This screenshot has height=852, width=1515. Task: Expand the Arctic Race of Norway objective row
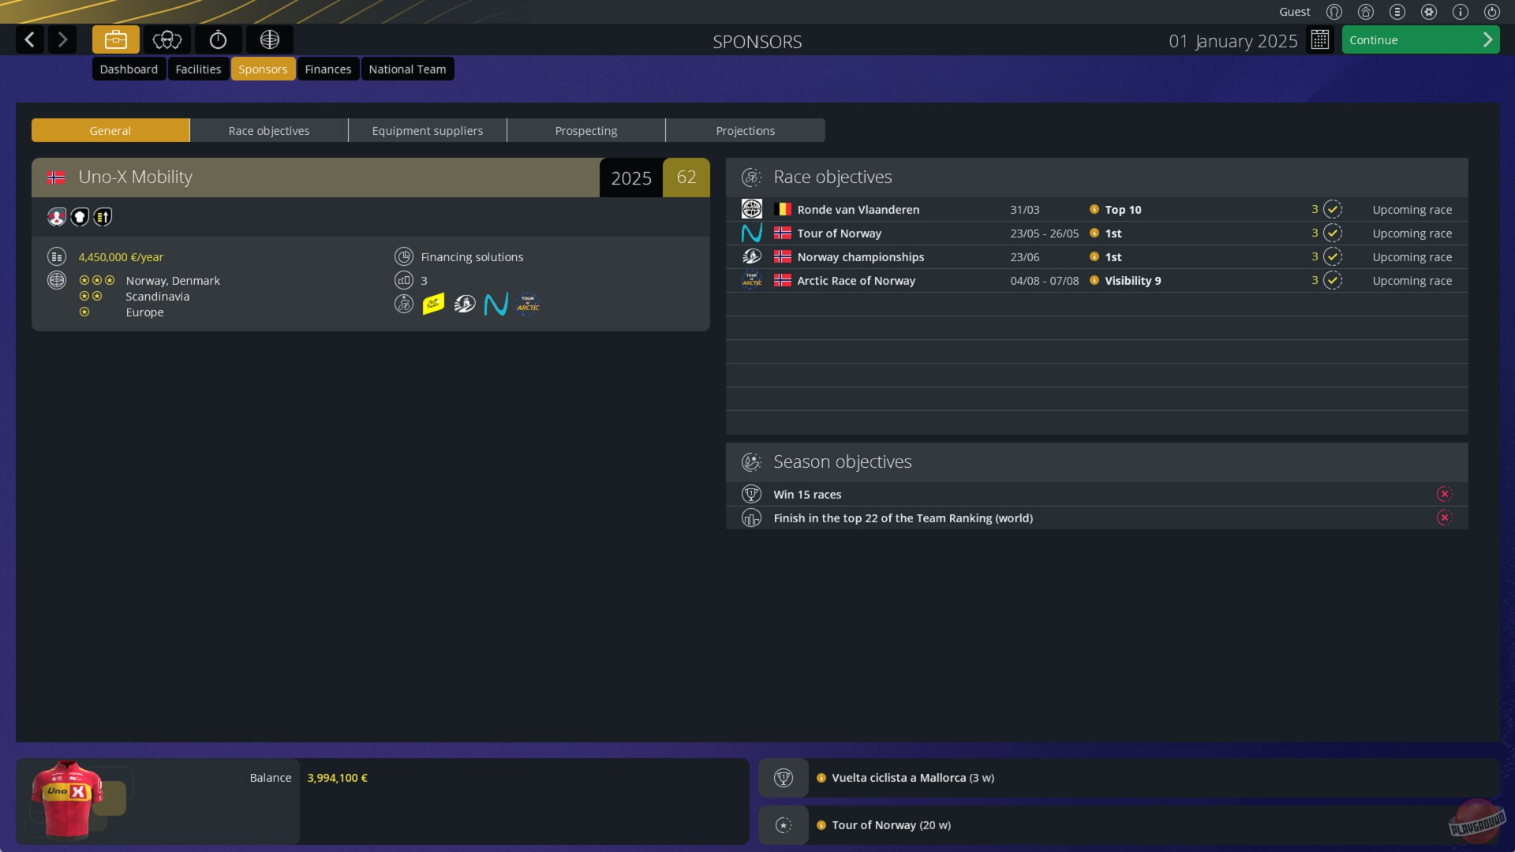click(x=1097, y=280)
